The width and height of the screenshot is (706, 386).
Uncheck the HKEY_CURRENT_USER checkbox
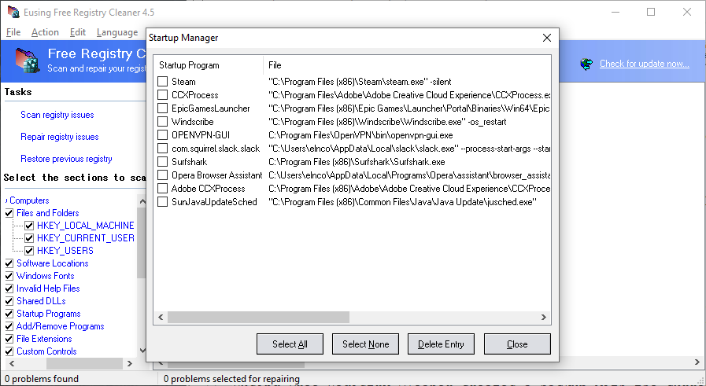click(x=29, y=238)
